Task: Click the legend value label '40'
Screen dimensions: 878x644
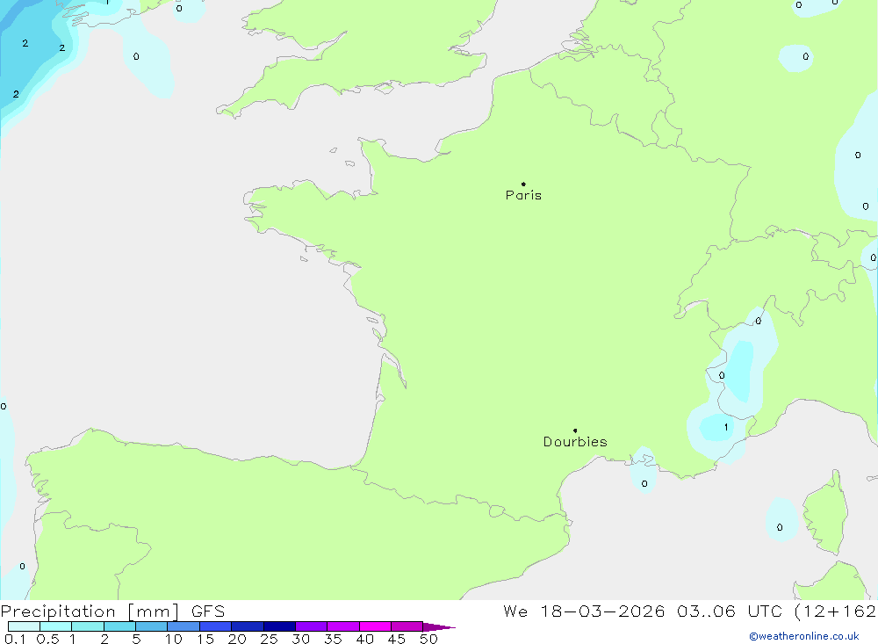Action: click(364, 639)
